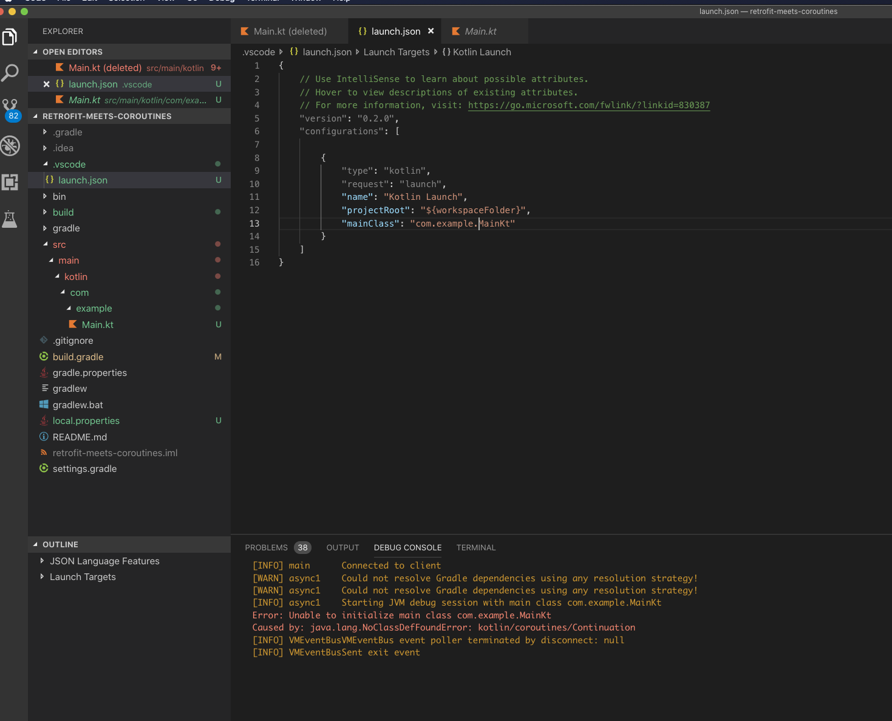The height and width of the screenshot is (721, 892).
Task: Collapse the .vscode folder
Action: pyautogui.click(x=46, y=164)
